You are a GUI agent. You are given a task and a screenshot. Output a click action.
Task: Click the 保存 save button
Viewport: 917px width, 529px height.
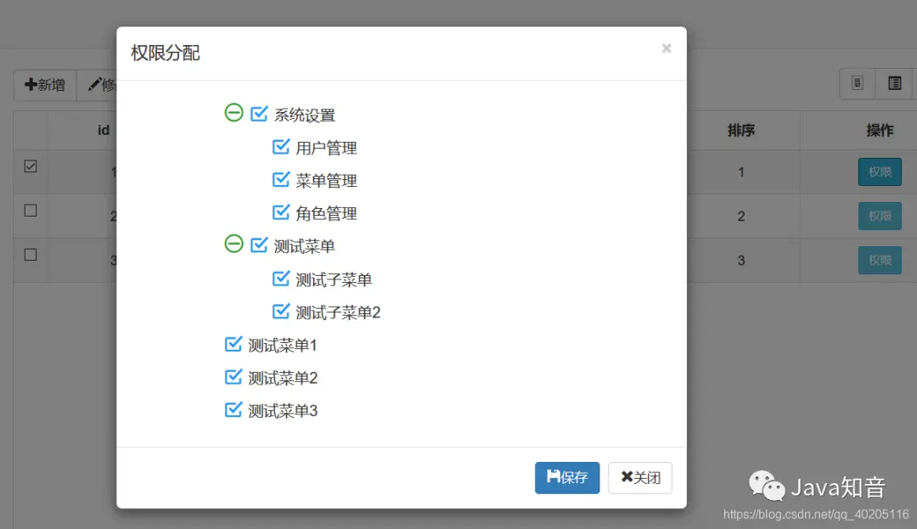point(567,477)
